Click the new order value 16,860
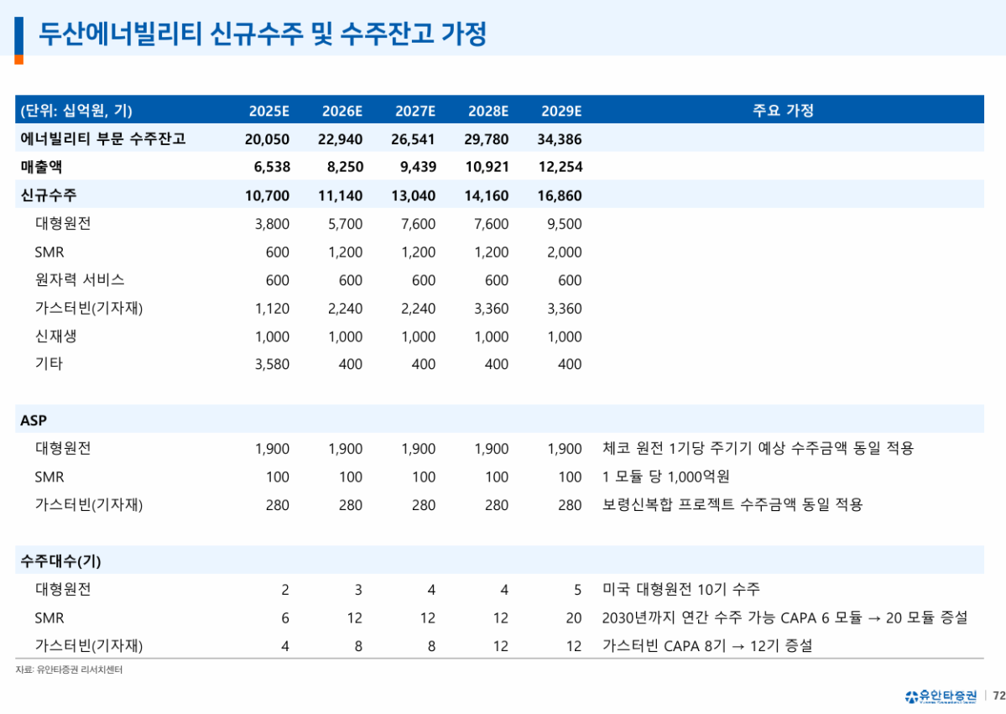This screenshot has width=1006, height=714. point(560,195)
